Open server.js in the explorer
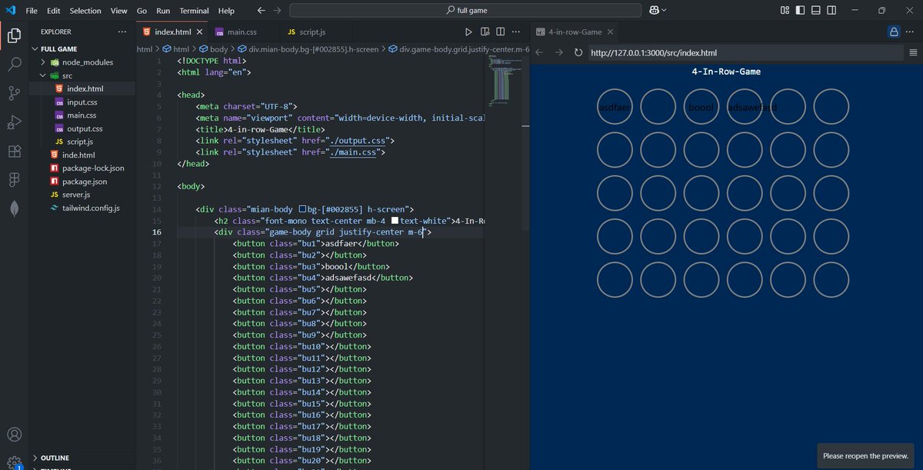 click(x=76, y=195)
